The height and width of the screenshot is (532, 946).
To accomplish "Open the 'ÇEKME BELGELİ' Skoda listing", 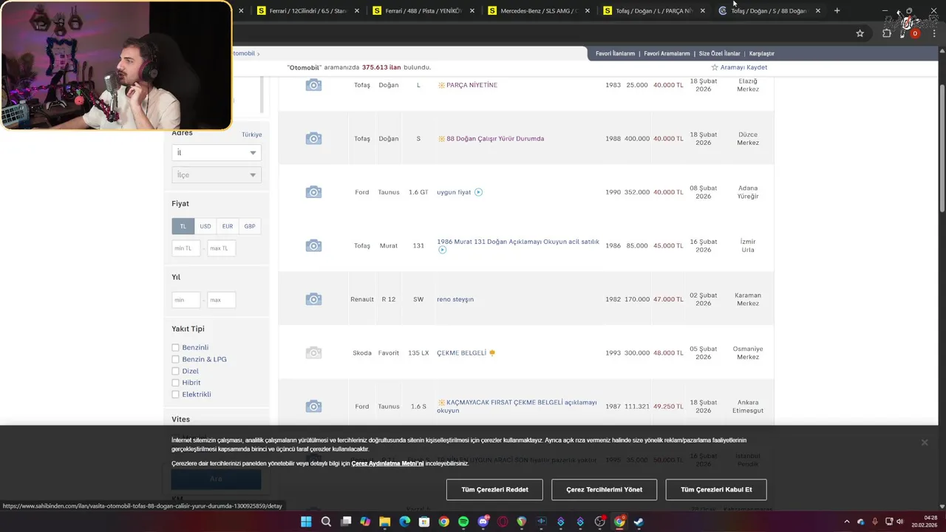I will (x=462, y=353).
